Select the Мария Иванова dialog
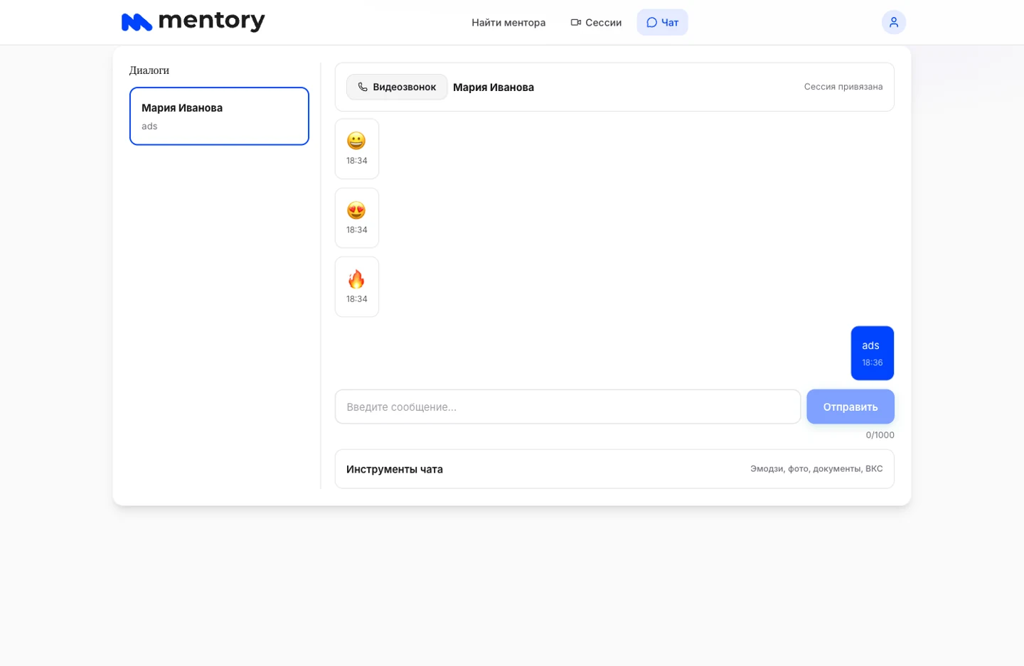 (x=219, y=116)
